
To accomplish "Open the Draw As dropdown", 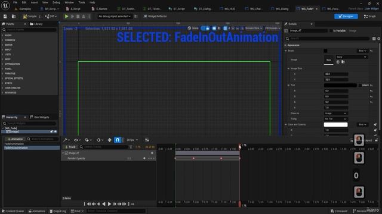I will point(335,114).
